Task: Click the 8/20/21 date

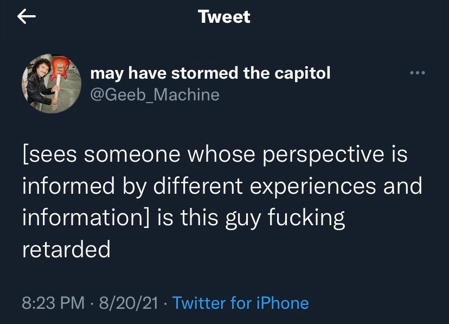Action: [x=129, y=303]
